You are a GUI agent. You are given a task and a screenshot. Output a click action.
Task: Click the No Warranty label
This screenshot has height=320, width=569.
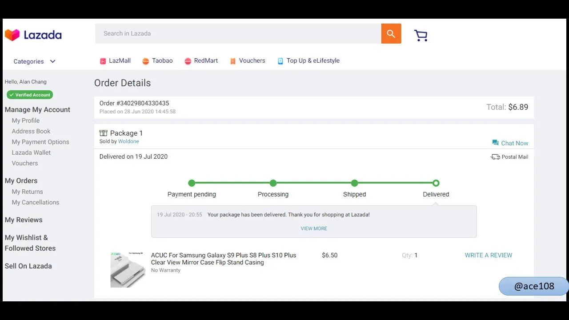click(166, 270)
